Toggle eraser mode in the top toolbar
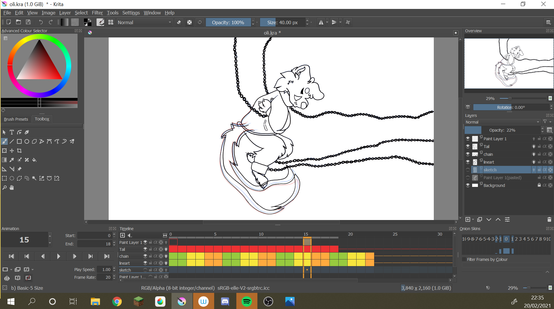The image size is (554, 309). tap(179, 22)
